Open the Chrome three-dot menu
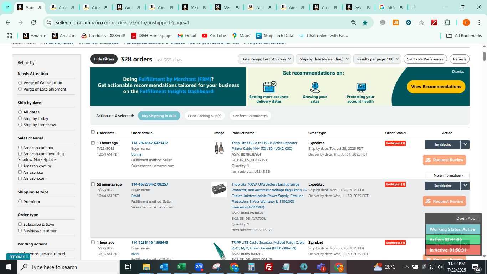Screen dimensions: 487x274 (479, 22)
